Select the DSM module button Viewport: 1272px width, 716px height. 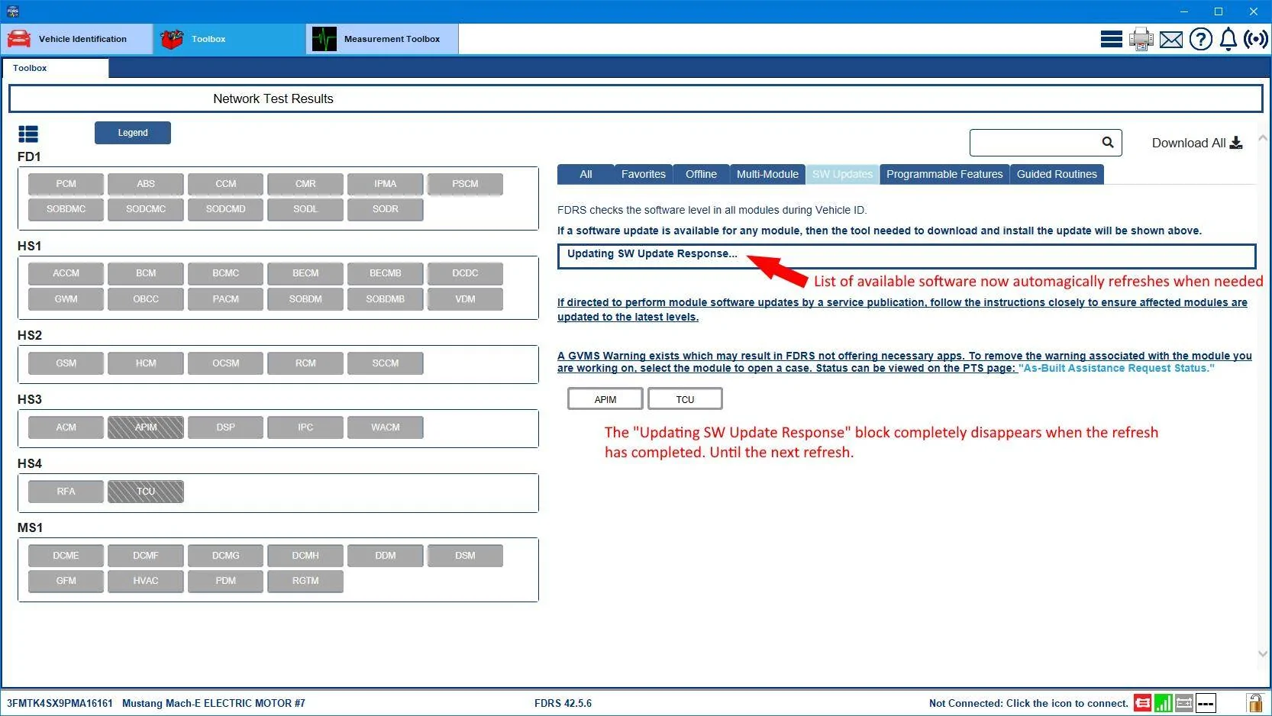click(x=465, y=556)
